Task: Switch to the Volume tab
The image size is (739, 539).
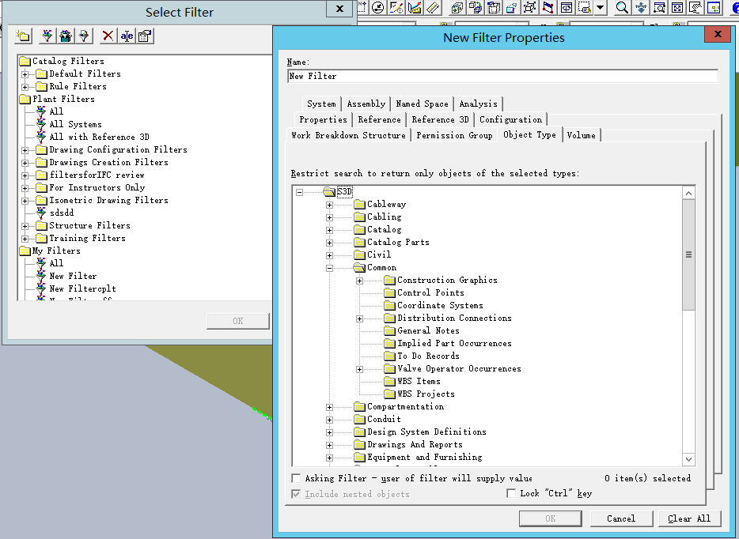Action: click(x=581, y=136)
